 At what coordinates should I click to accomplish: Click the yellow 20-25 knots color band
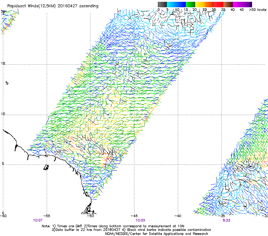200,4
